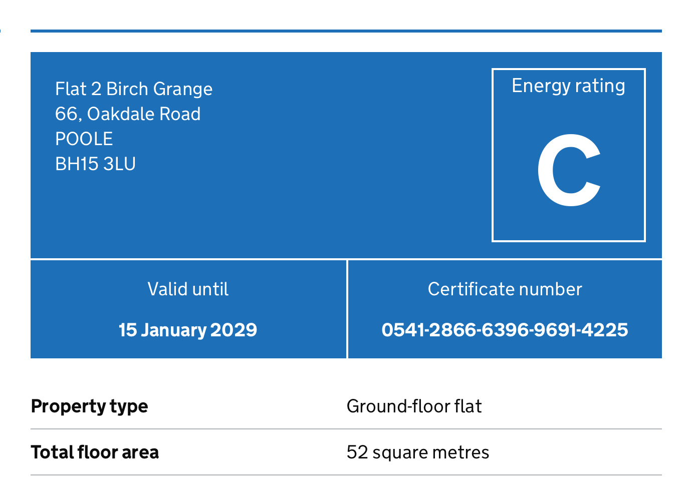Click certificate number 0541-2866-6396-9691-4225
Image resolution: width=694 pixels, height=504 pixels.
coord(505,330)
